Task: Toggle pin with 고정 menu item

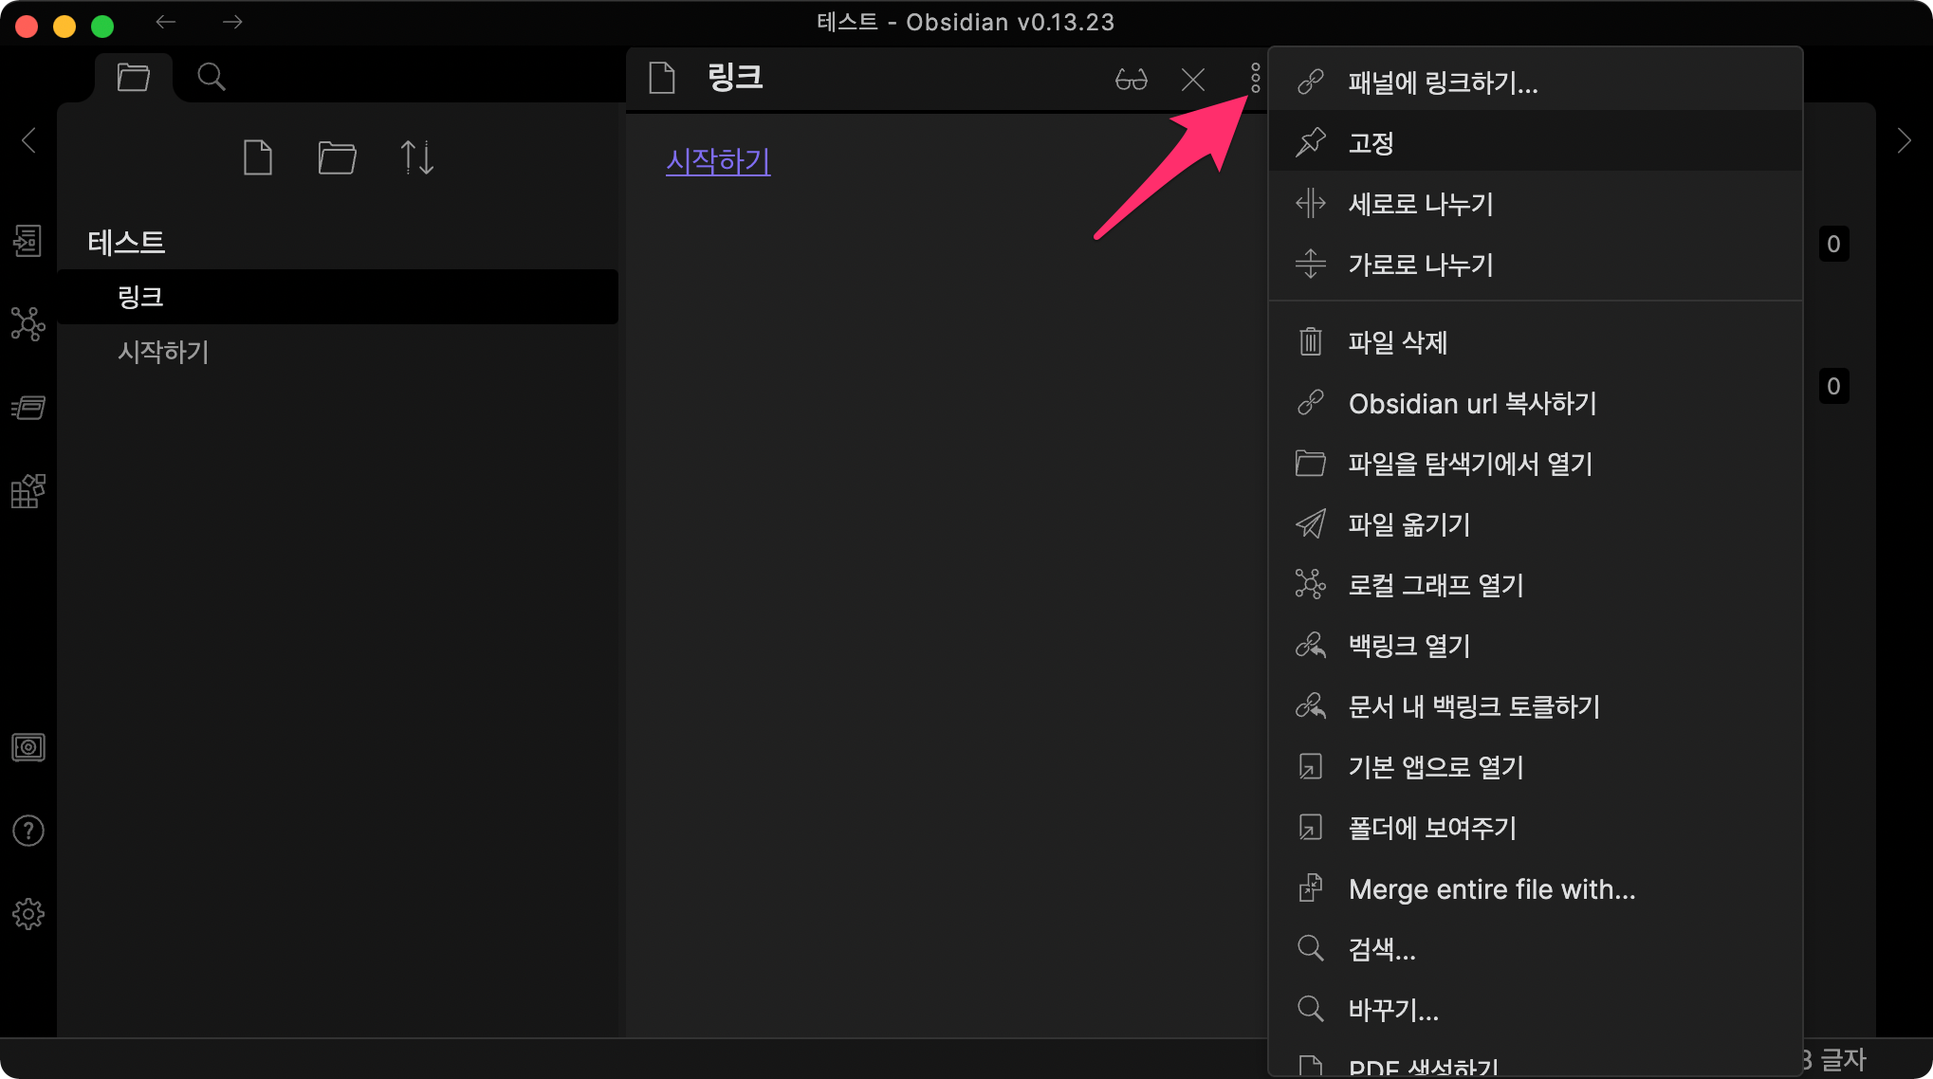Action: tap(1371, 143)
